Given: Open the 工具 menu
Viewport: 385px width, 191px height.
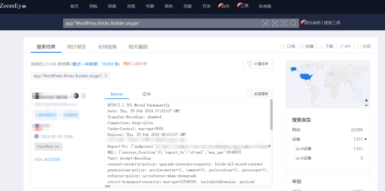Looking at the screenshot, I should click(x=244, y=6).
